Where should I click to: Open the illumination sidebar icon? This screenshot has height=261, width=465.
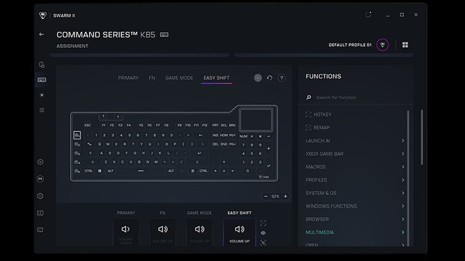42,95
